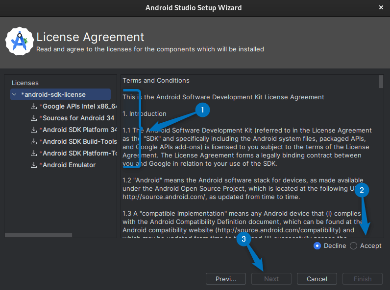
Task: Click download icon beside Android SDK Build-Tools
Action: coord(34,141)
